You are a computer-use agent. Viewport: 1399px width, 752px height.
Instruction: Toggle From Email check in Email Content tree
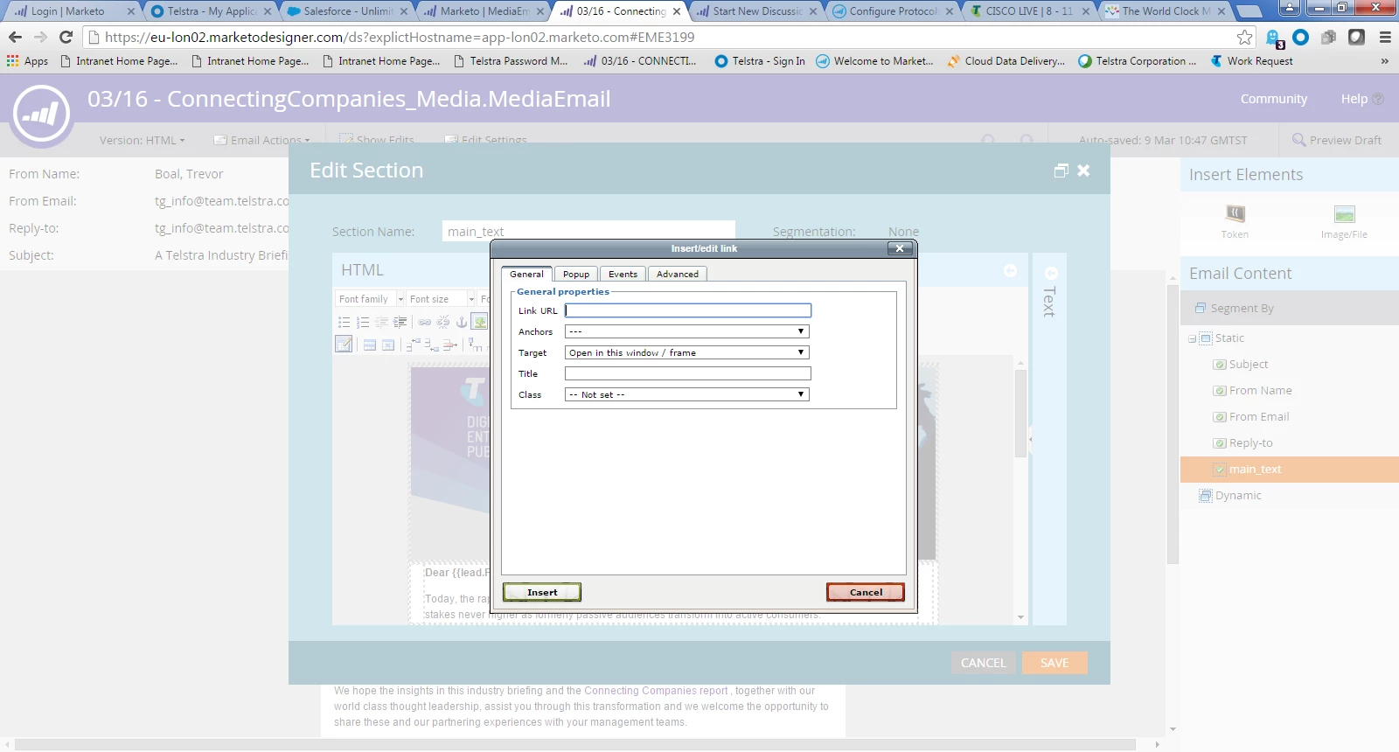1220,417
